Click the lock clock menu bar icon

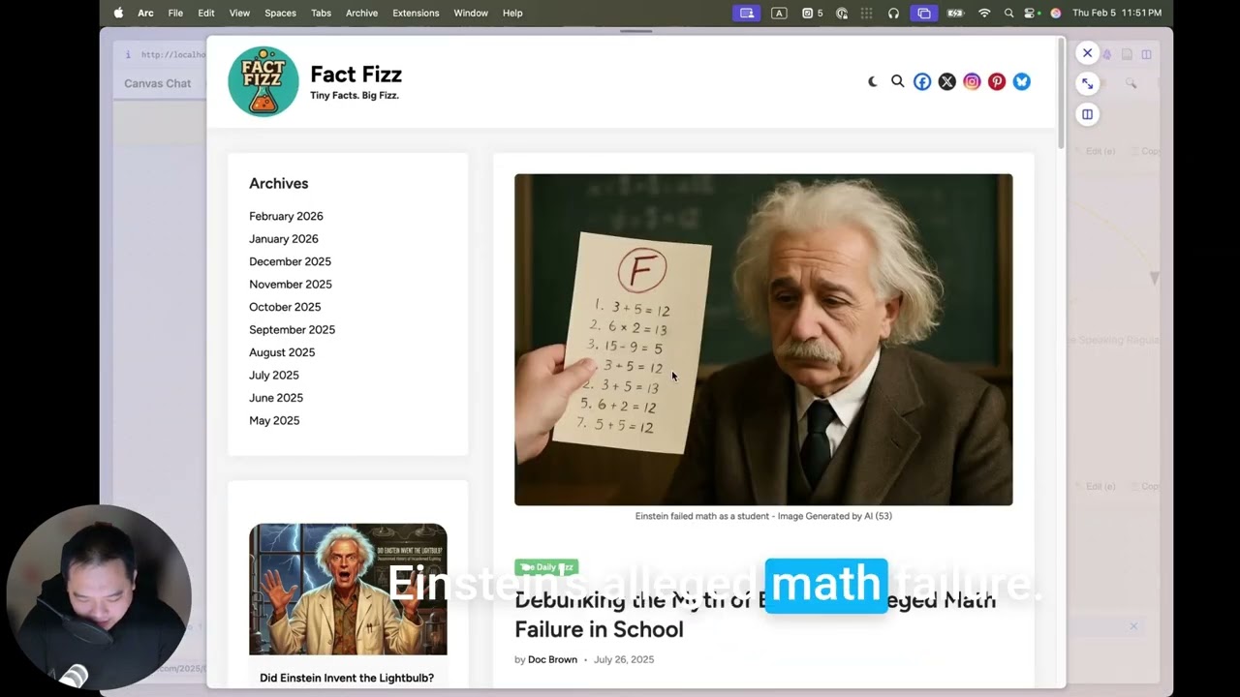(842, 13)
